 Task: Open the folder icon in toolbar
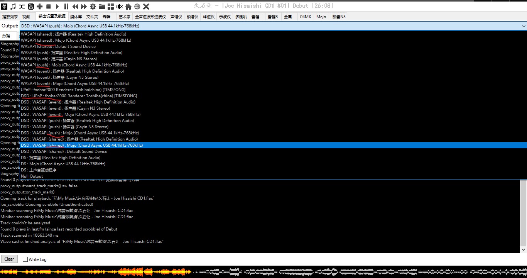(x=102, y=6)
